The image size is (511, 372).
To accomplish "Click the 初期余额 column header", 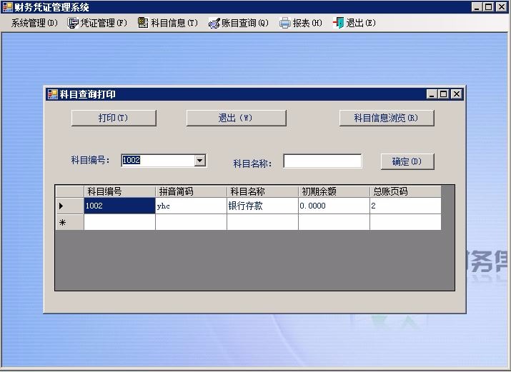I will pyautogui.click(x=334, y=191).
